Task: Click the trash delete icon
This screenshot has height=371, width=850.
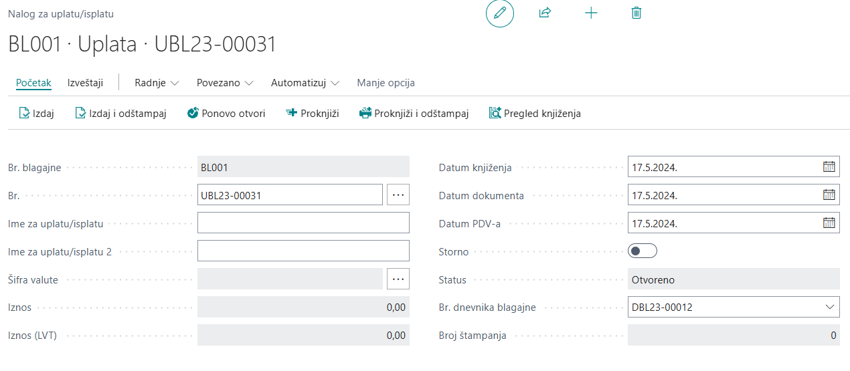Action: tap(636, 13)
